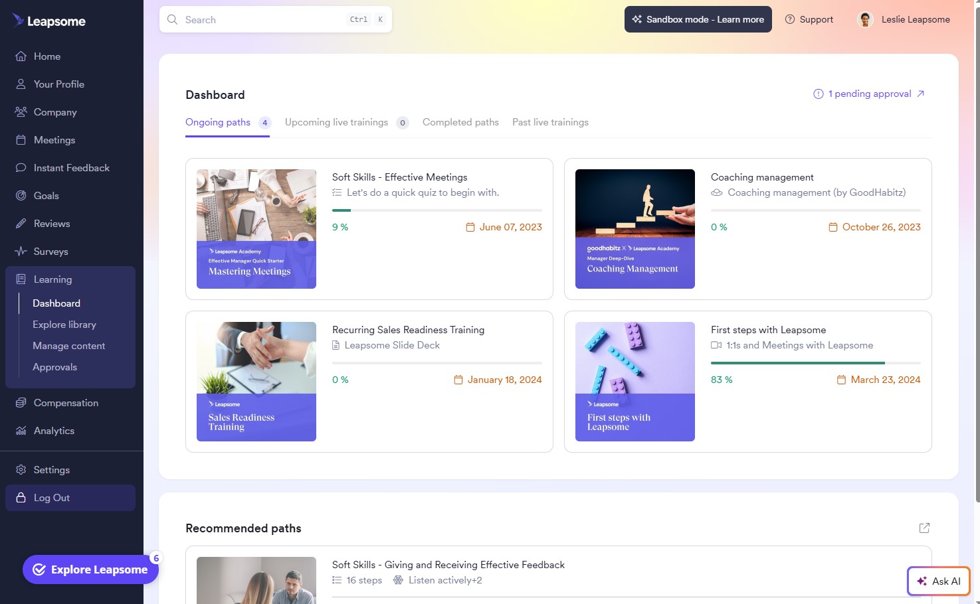Image resolution: width=980 pixels, height=604 pixels.
Task: Click the Leapsome logo in the sidebar
Action: click(x=49, y=21)
